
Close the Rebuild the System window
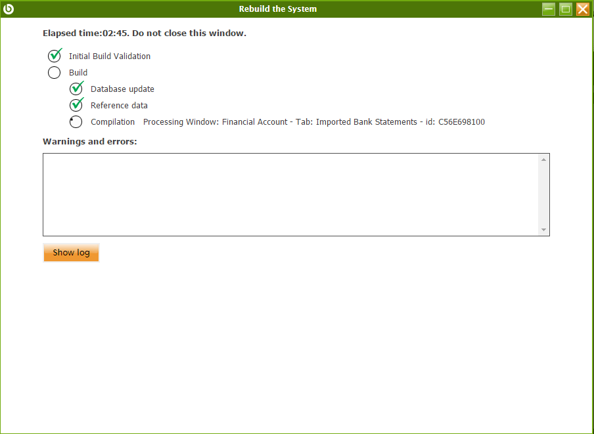click(x=583, y=9)
